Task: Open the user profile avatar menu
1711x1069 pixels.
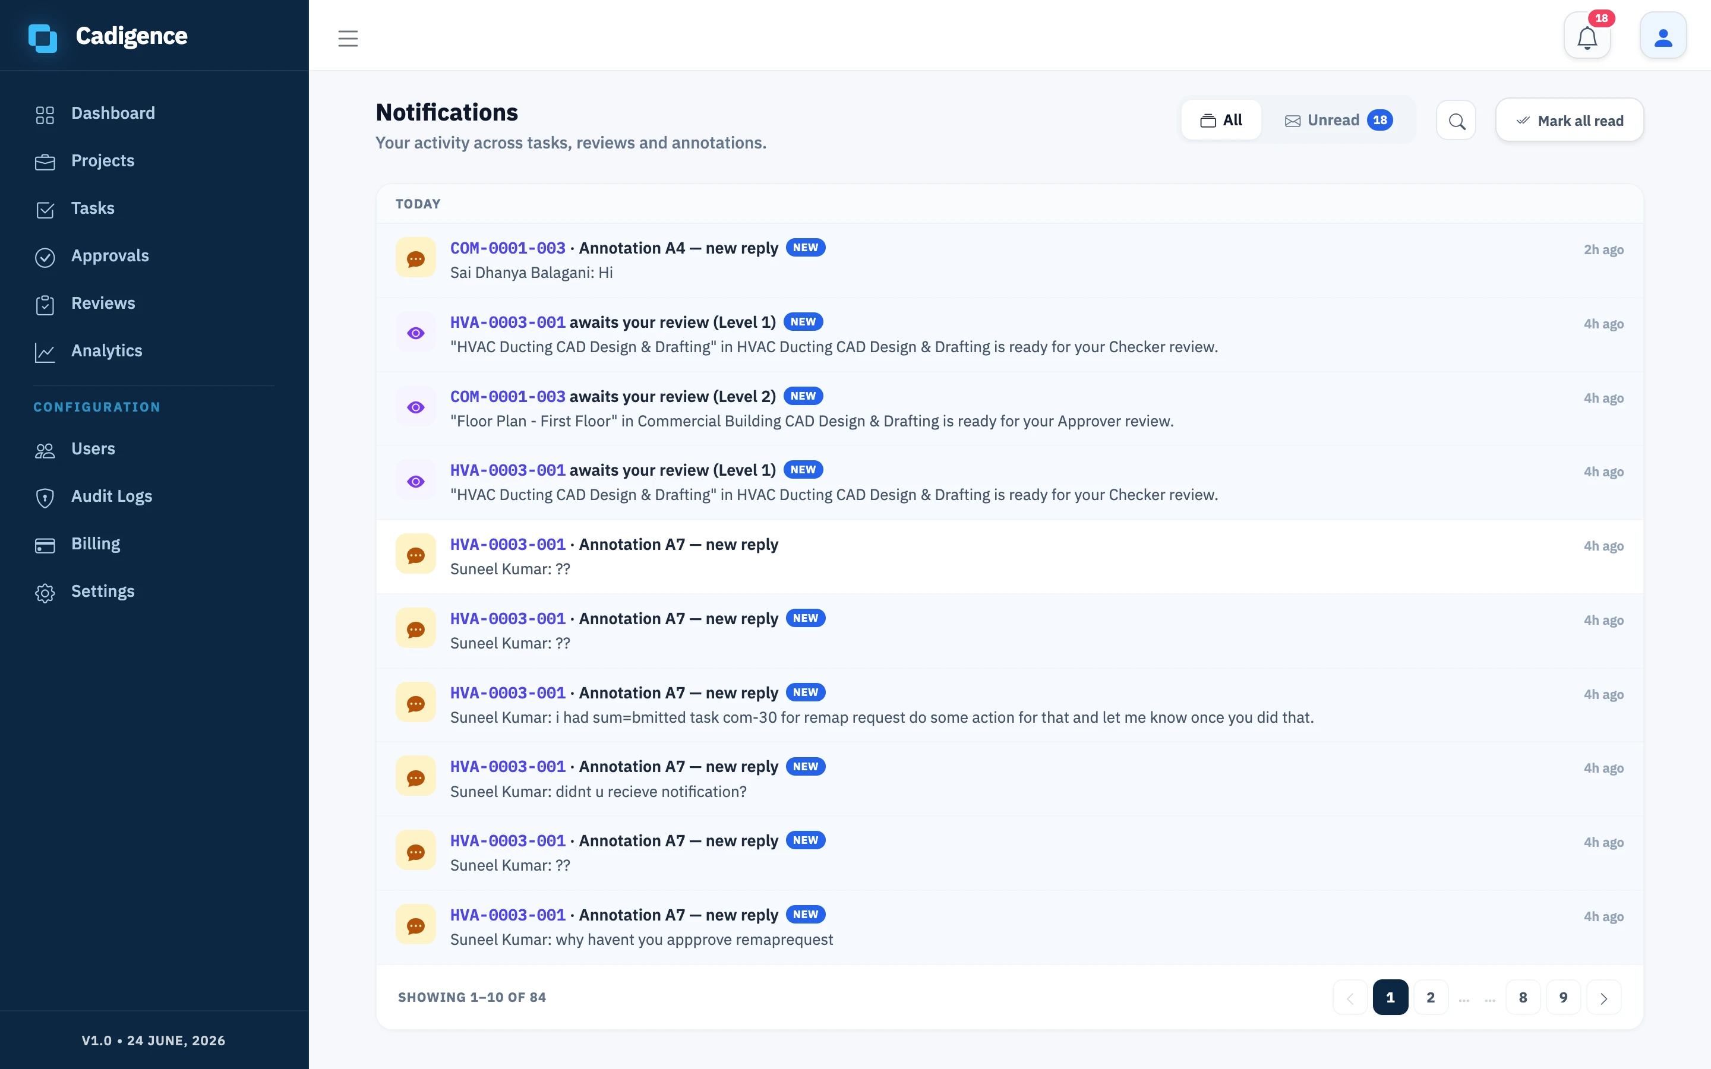Action: [1663, 36]
